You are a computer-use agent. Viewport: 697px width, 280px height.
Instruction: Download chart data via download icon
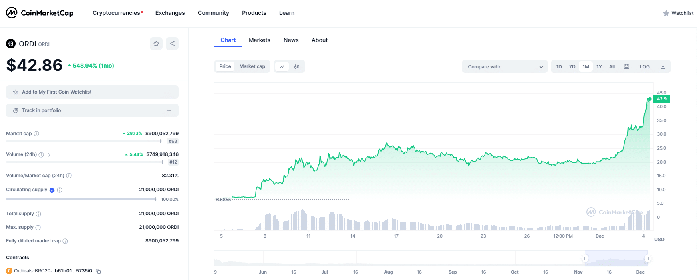click(x=663, y=67)
